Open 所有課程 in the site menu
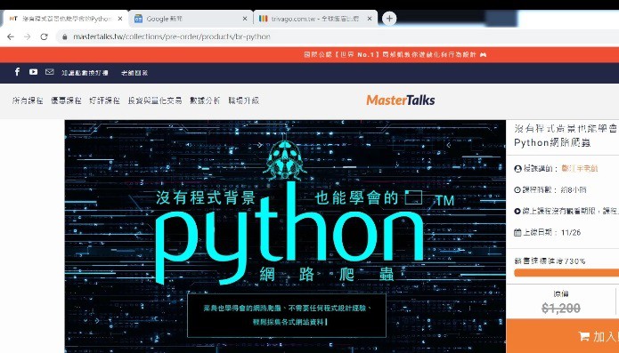Image resolution: width=619 pixels, height=353 pixels. pyautogui.click(x=28, y=100)
